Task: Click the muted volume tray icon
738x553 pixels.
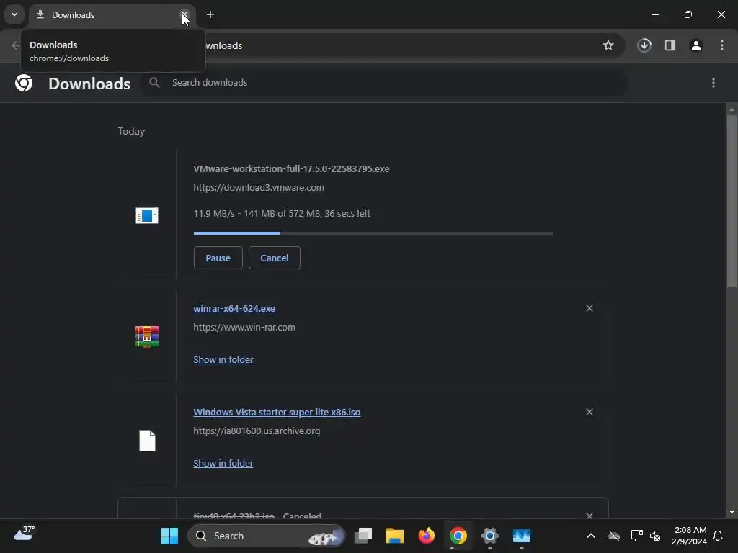Action: pyautogui.click(x=654, y=536)
